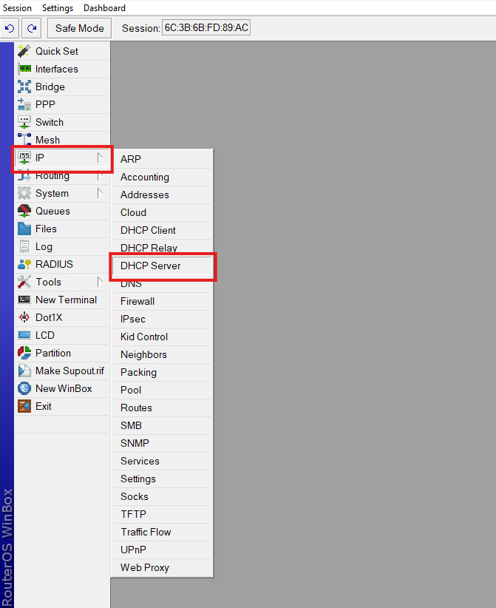The image size is (496, 608).
Task: Expand the Routing submenu arrow
Action: tap(100, 176)
